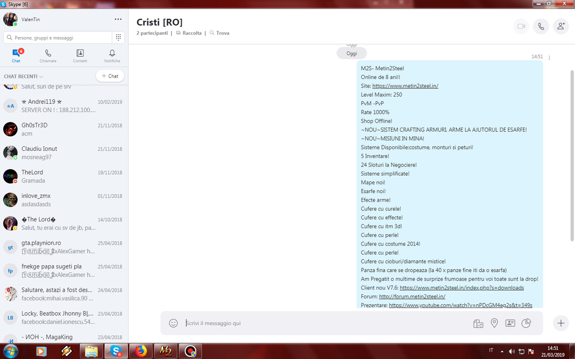This screenshot has height=359, width=575.
Task: Open the Gh0sTr3D conversation
Action: tap(64, 129)
